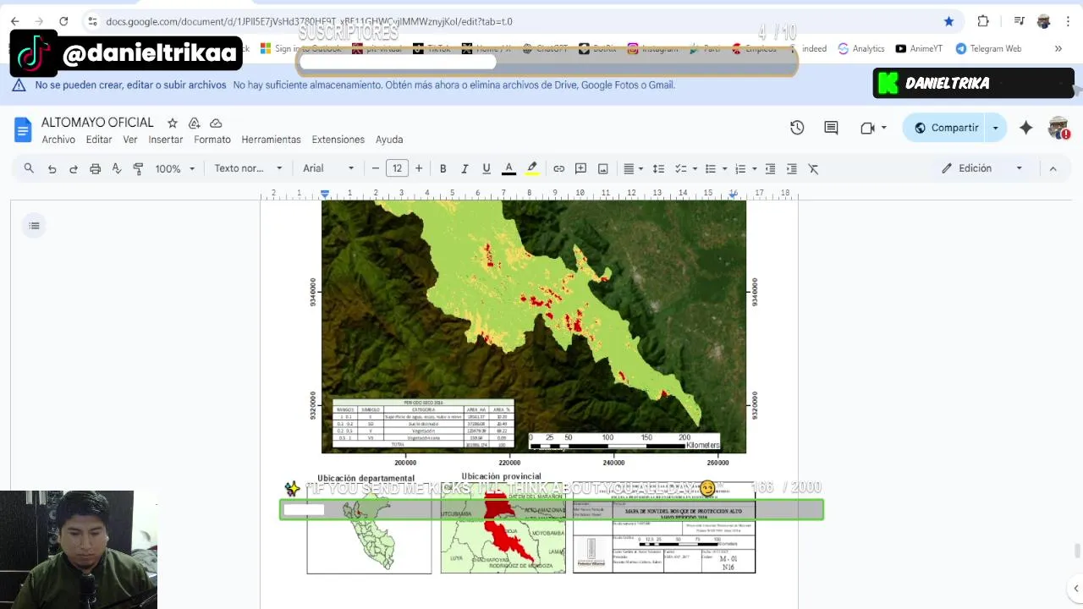This screenshot has width=1083, height=609.
Task: Insert a bulleted list
Action: pyautogui.click(x=711, y=168)
